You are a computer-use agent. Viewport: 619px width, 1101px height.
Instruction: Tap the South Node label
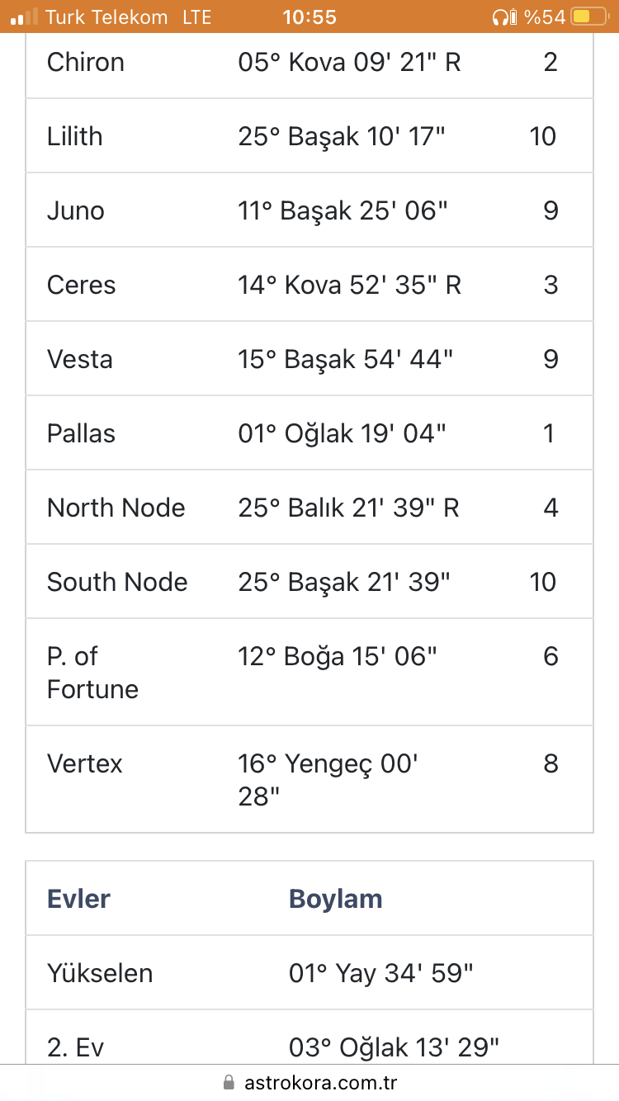click(117, 582)
